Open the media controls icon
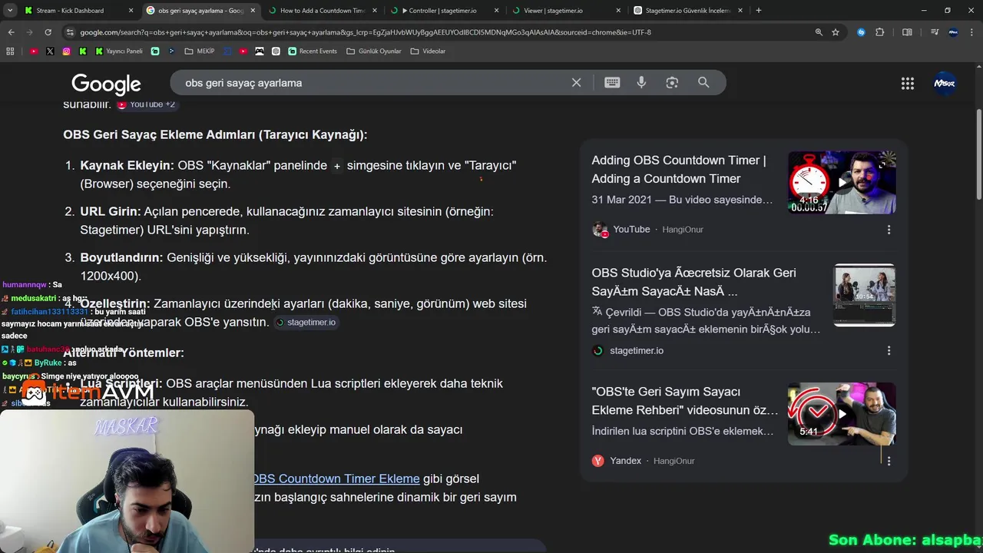Viewport: 983px width, 553px height. (x=935, y=32)
